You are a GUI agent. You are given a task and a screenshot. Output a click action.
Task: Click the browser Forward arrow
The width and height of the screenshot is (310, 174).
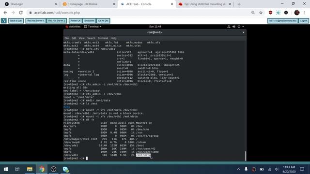13,13
